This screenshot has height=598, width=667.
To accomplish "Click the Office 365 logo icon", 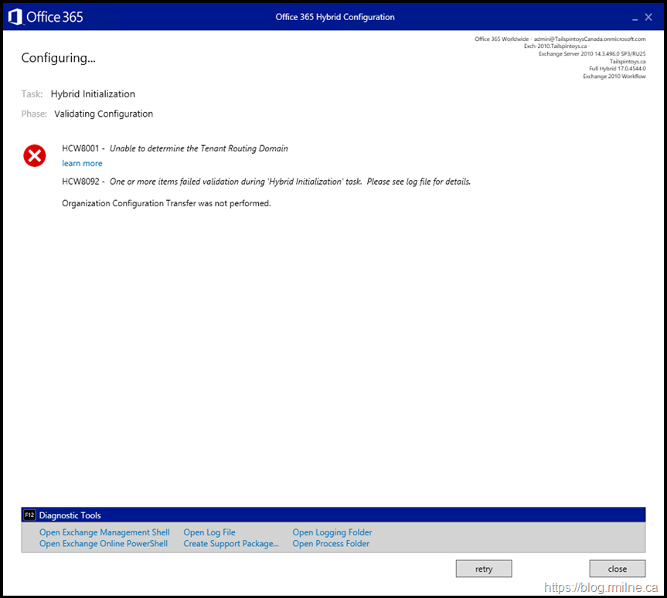I will [x=15, y=17].
